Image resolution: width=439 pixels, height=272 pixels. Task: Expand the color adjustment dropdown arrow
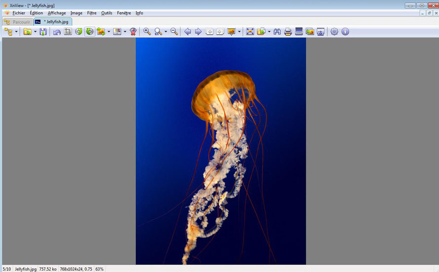coord(125,32)
